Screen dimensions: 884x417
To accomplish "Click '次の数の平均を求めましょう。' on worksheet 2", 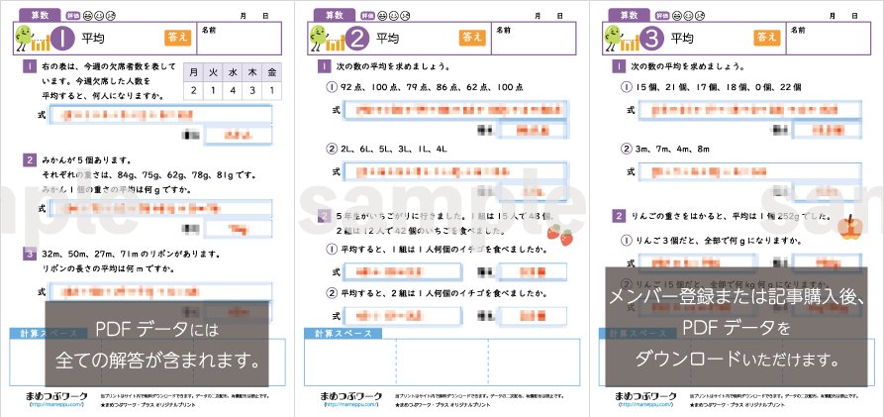I will [x=393, y=67].
